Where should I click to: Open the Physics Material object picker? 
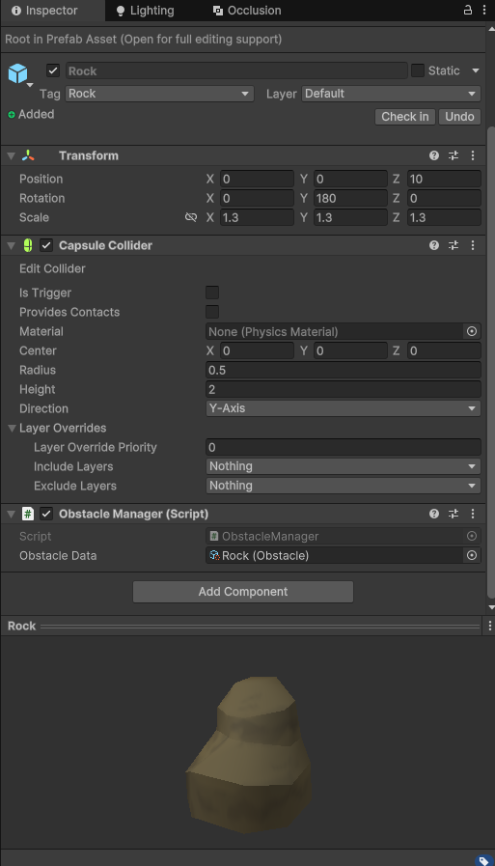click(472, 331)
